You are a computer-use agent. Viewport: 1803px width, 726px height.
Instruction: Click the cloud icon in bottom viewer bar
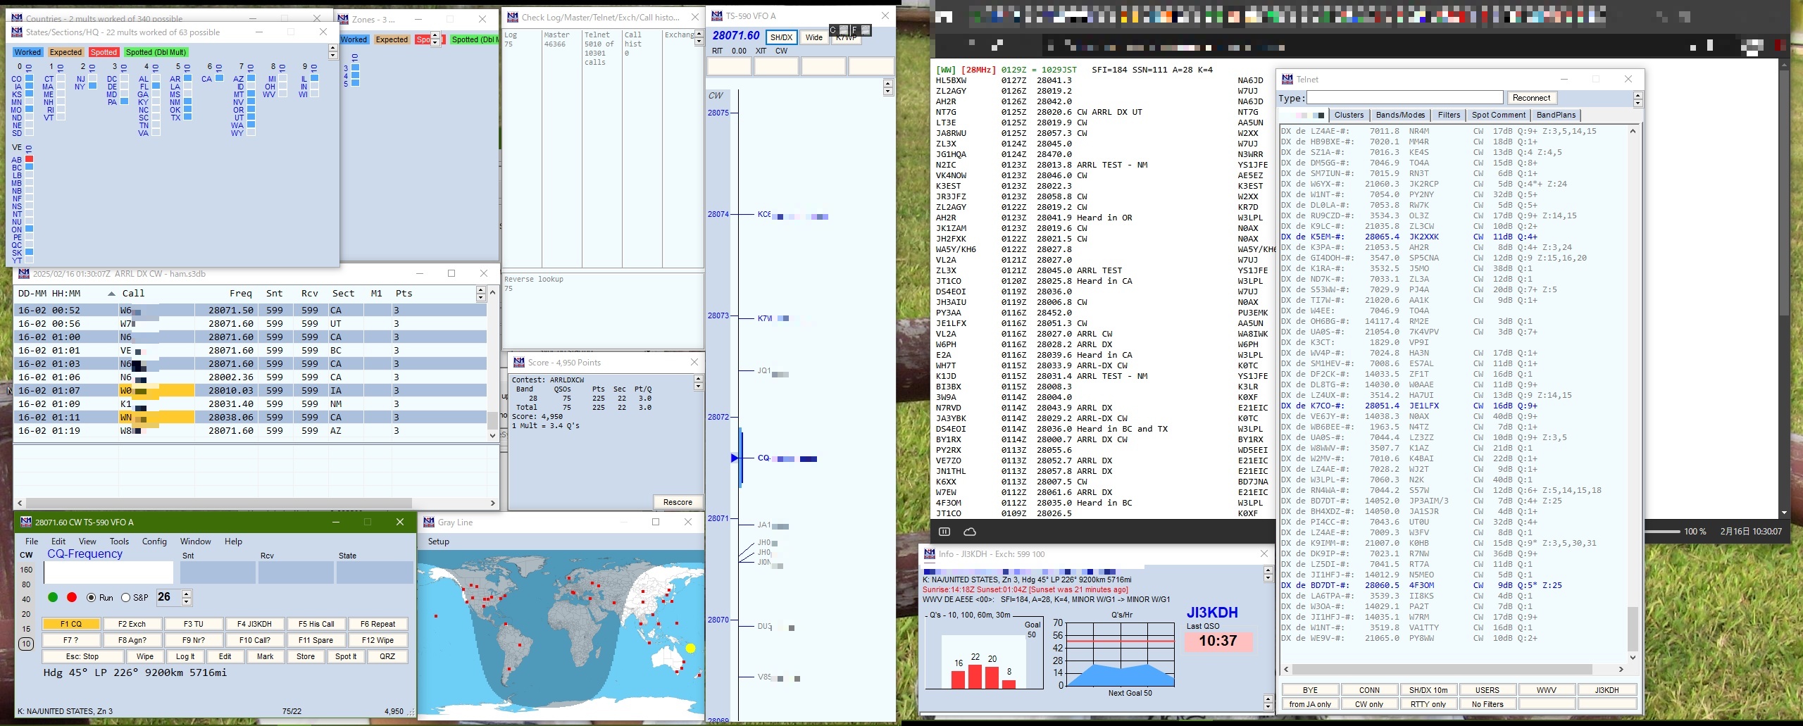970,532
